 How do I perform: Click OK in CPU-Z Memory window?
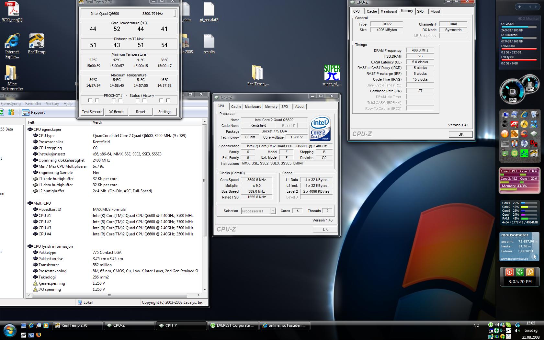(x=461, y=134)
